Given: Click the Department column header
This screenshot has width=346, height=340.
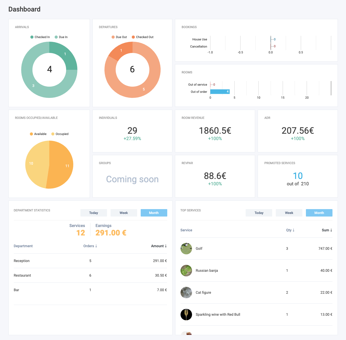Looking at the screenshot, I should [23, 246].
